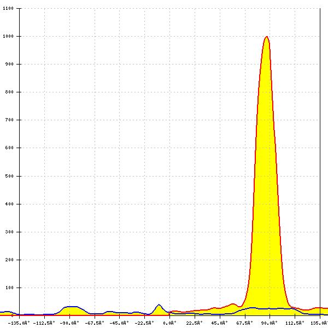
Task: Click the 500 y-axis label
Action: (x=9, y=176)
